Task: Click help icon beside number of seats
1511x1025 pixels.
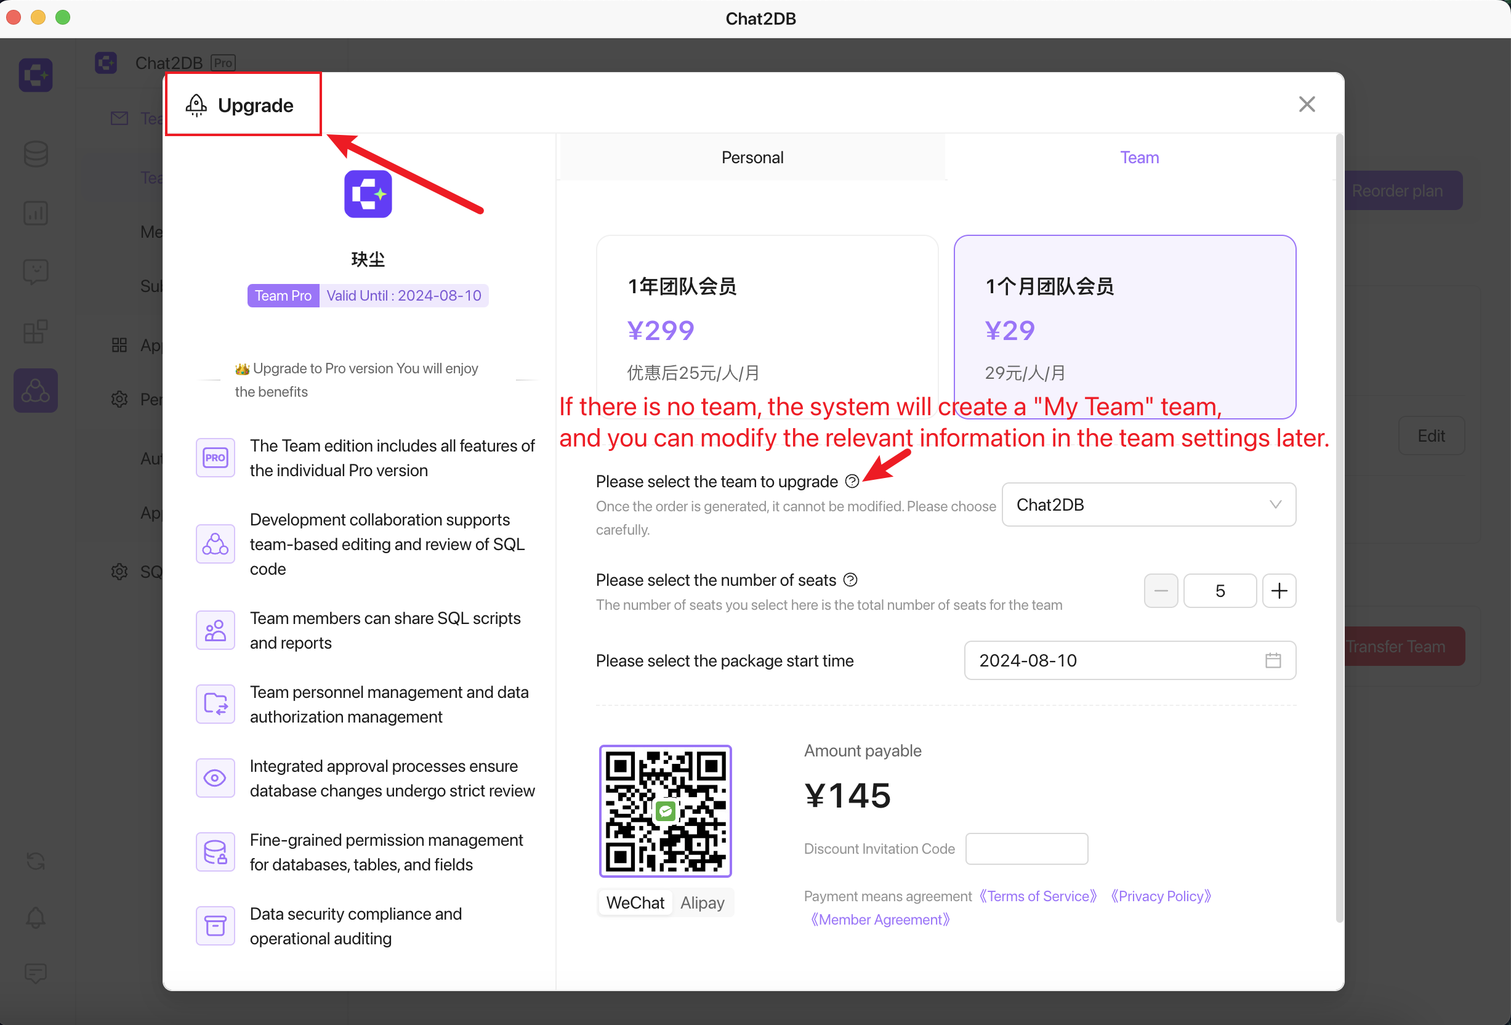Action: 850,580
